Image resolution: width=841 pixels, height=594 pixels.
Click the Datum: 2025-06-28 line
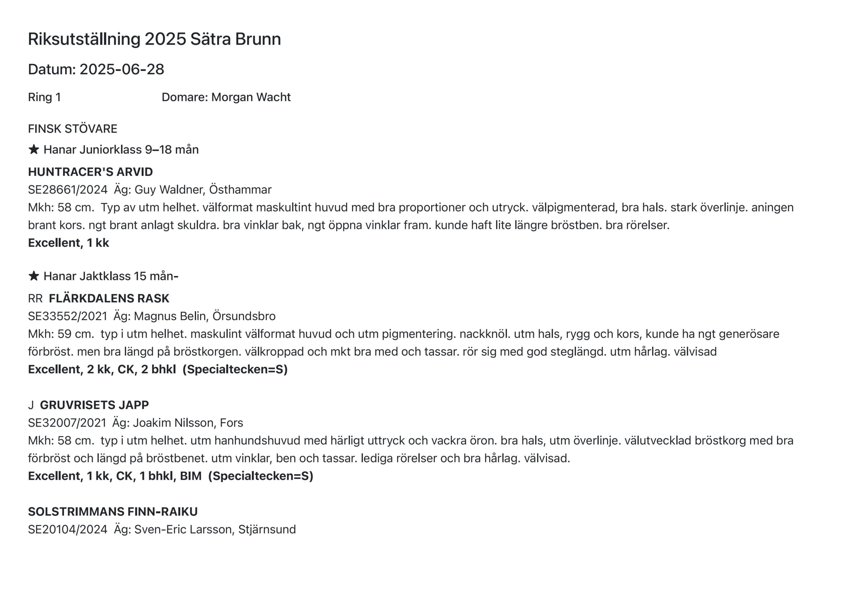tap(96, 69)
